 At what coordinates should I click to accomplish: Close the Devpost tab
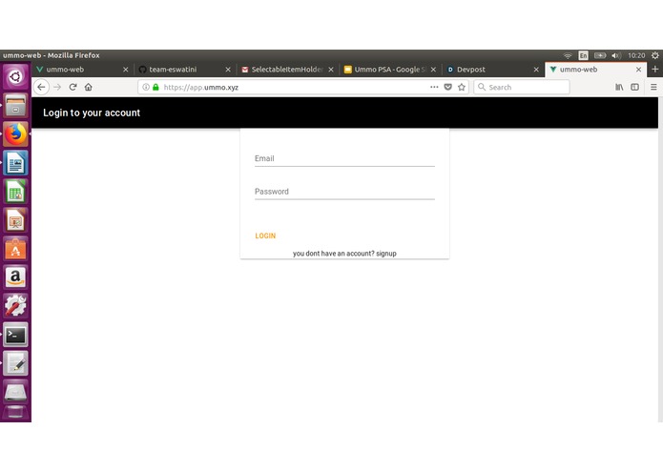[x=536, y=70]
